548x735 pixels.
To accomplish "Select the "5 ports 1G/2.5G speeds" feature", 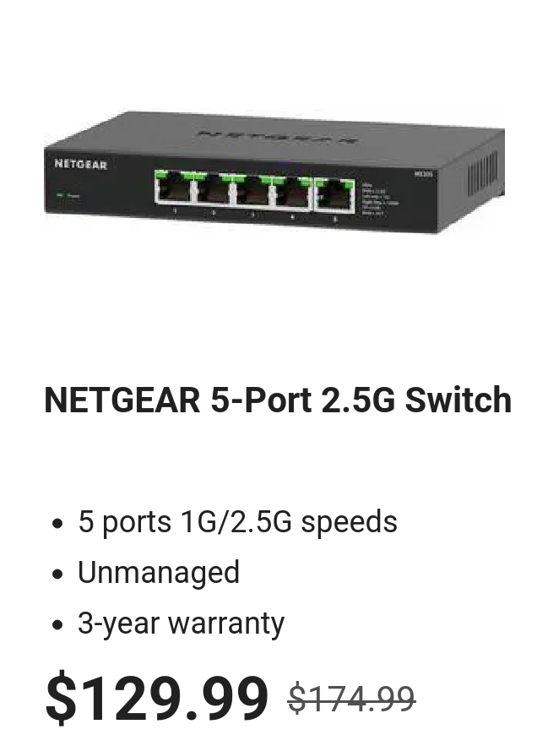I will pos(237,520).
